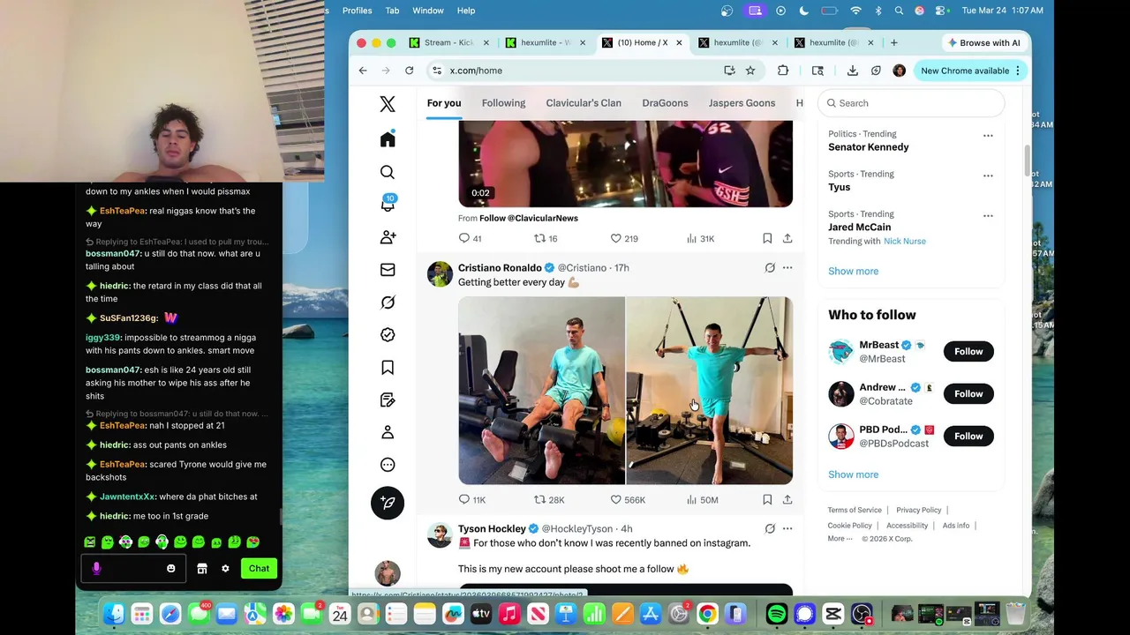The image size is (1130, 635).
Task: Switch to Stream - Kick browser tab
Action: click(448, 42)
